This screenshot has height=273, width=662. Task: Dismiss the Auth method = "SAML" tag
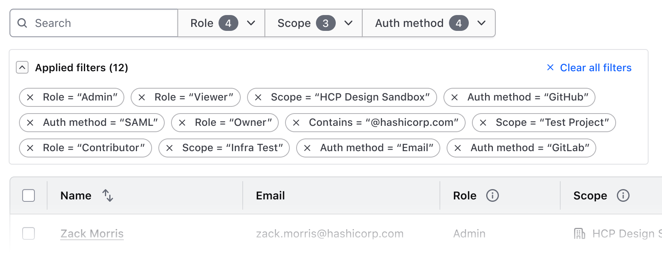(x=30, y=123)
